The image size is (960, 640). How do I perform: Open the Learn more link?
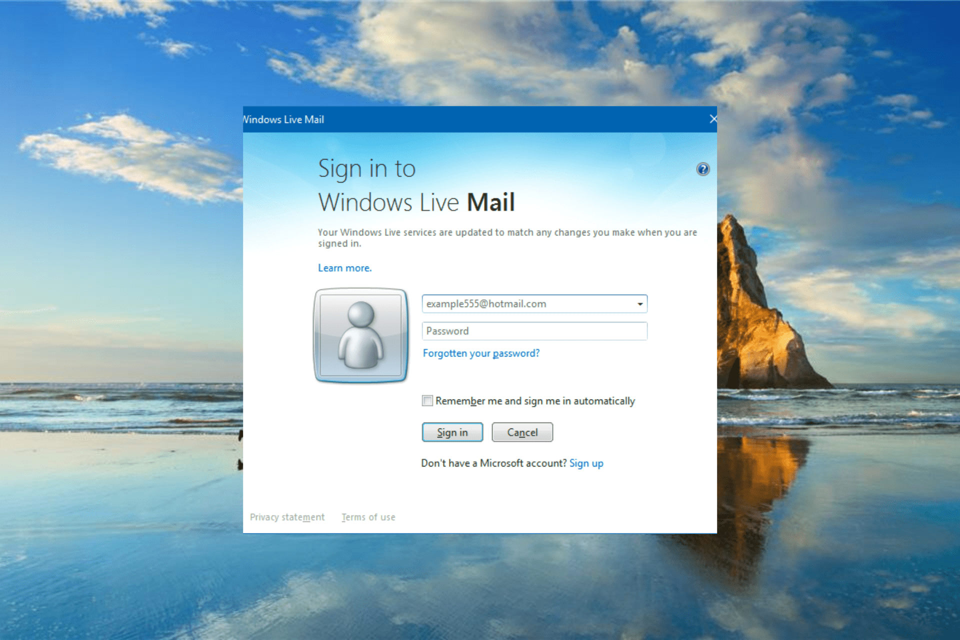point(345,268)
